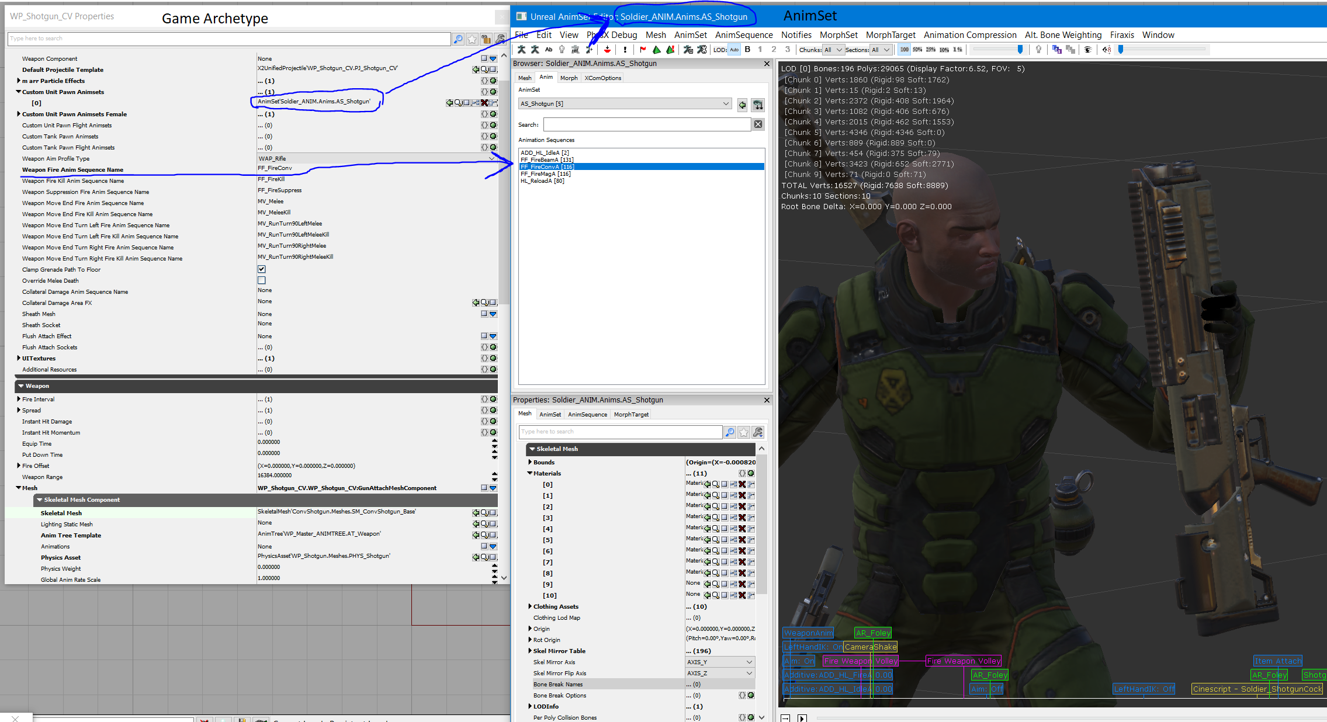Expand the Clothing Assets property
Image resolution: width=1327 pixels, height=722 pixels.
529,606
